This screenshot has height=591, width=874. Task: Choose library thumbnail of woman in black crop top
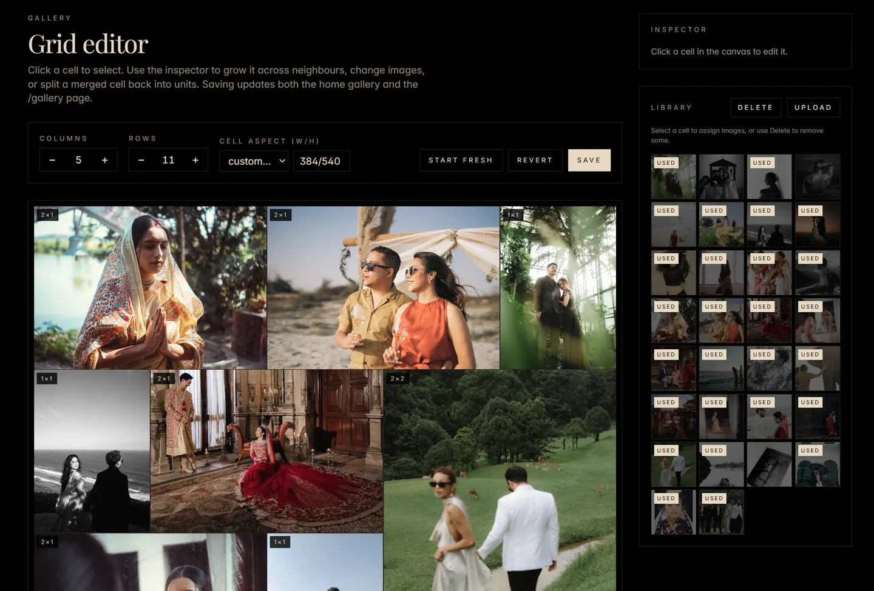click(674, 273)
